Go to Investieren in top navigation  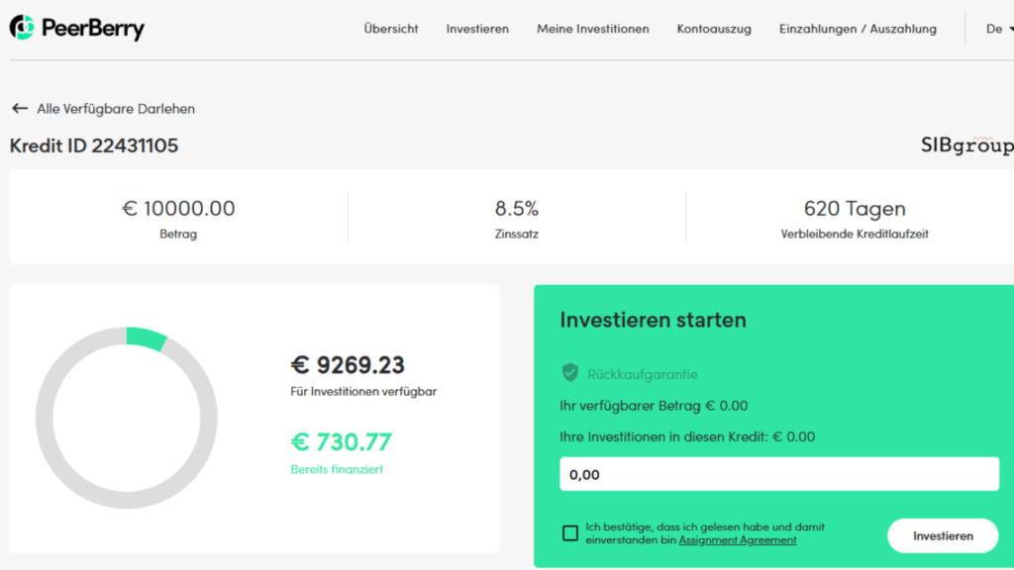point(477,29)
